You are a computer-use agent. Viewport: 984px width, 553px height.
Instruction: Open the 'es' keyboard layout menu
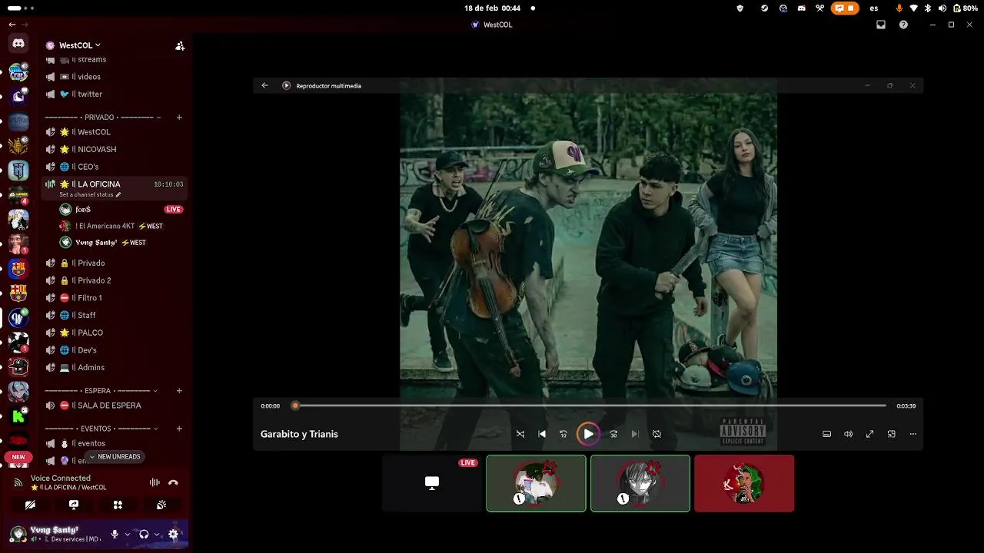pos(874,8)
